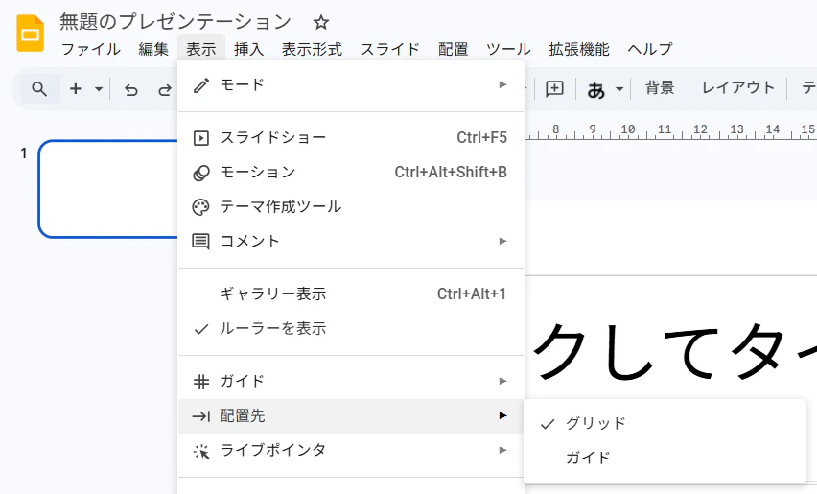The height and width of the screenshot is (494, 817).
Task: Click the Ctrl+F5 shortcut text
Action: click(x=481, y=137)
